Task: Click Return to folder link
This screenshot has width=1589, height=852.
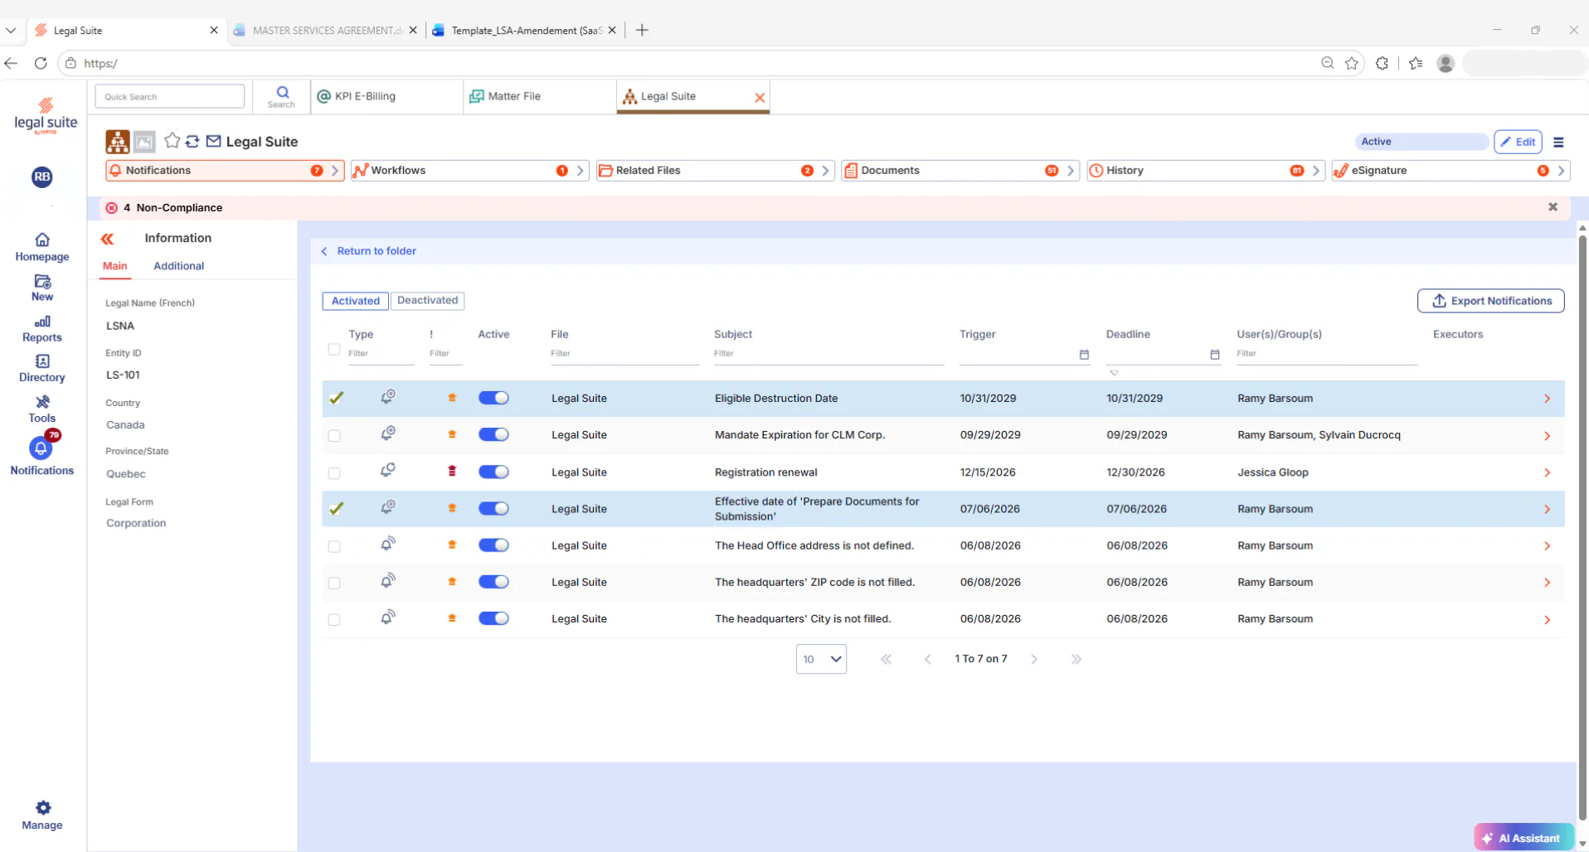Action: (376, 251)
